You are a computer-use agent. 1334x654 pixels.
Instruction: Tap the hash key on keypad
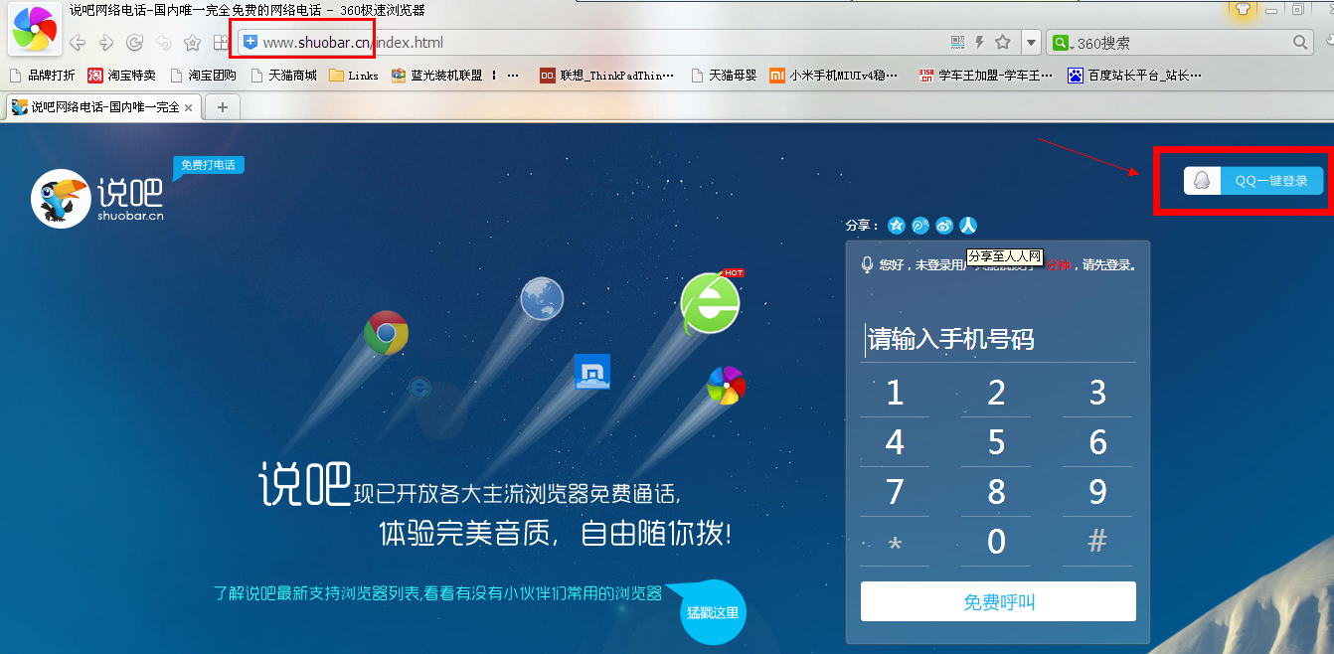(x=1097, y=543)
